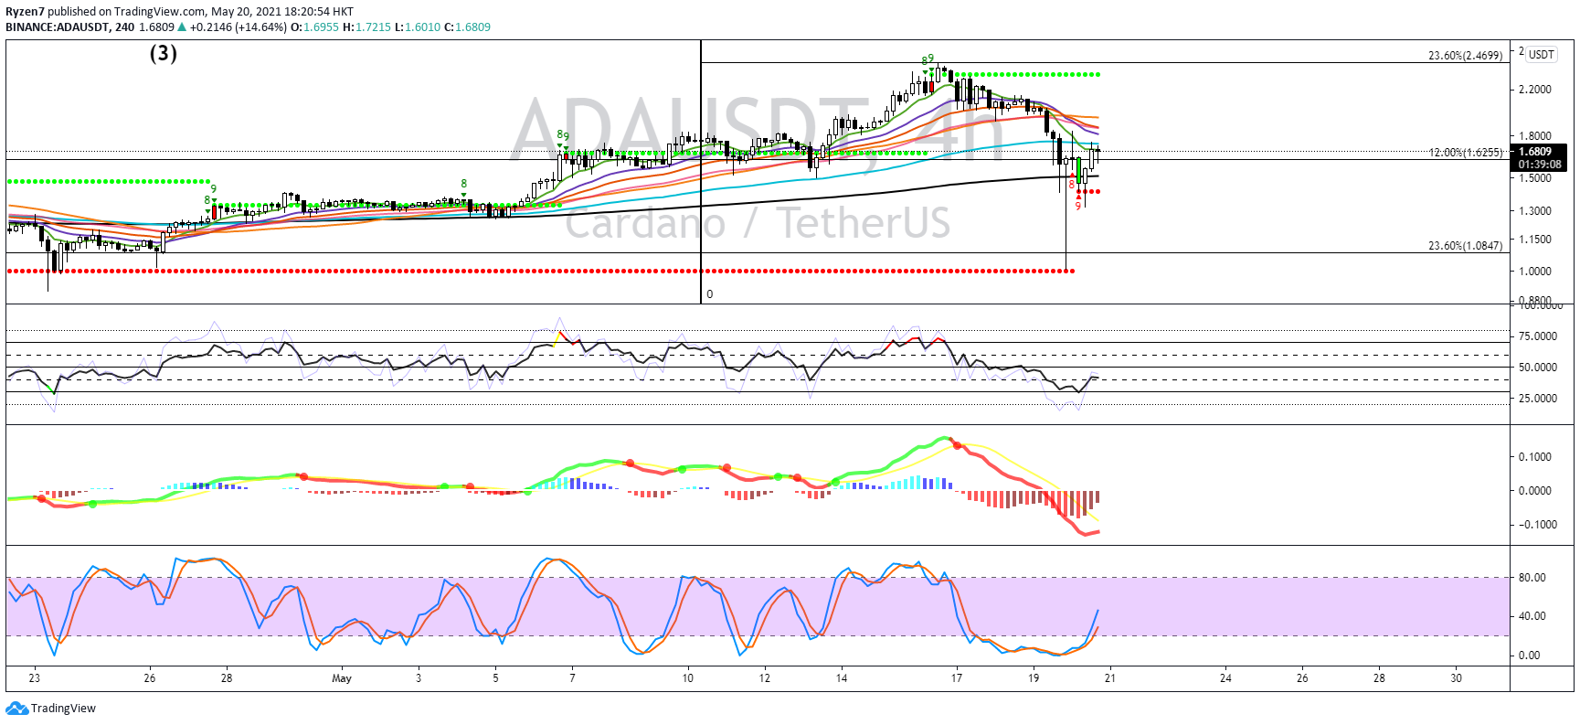
Task: Click the candle countdown 01:39:08 label
Action: tap(1539, 165)
